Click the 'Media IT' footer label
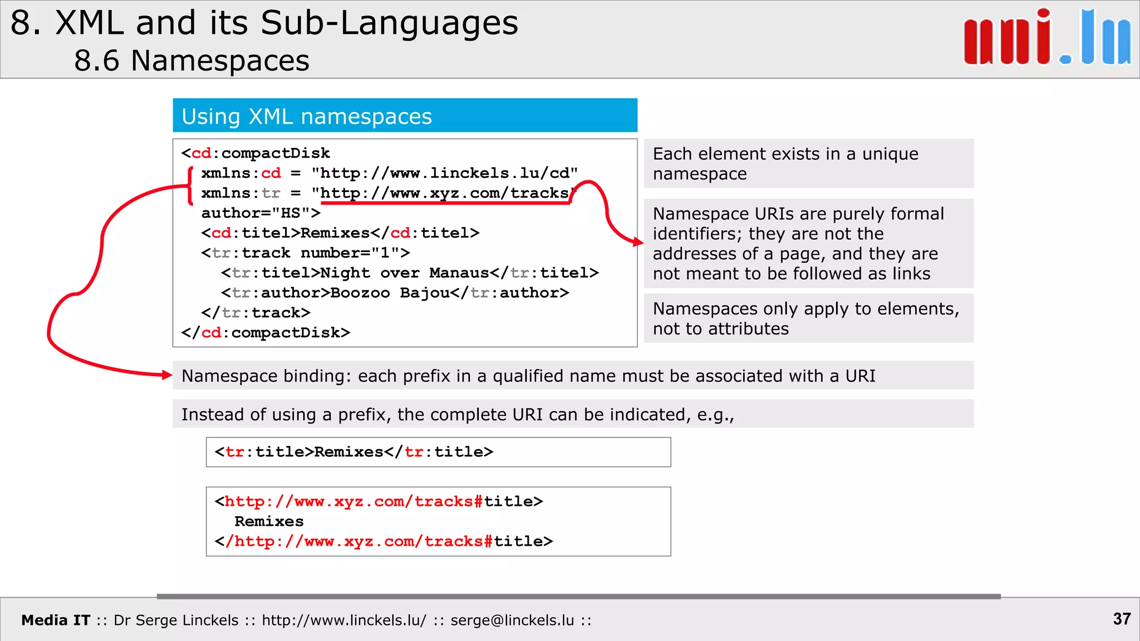 point(56,620)
